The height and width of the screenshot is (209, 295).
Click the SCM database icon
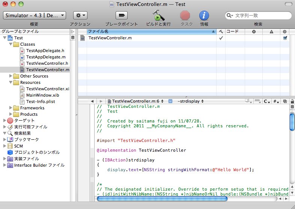pos(10,146)
